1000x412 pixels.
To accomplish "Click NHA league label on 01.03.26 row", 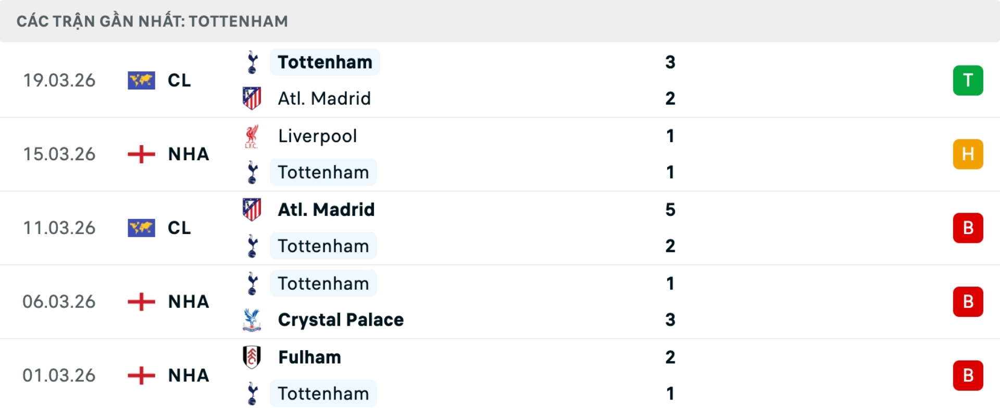I will (189, 376).
